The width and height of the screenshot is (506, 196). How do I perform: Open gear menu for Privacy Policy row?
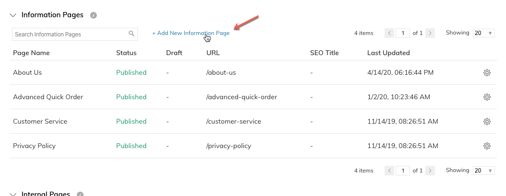click(x=487, y=146)
